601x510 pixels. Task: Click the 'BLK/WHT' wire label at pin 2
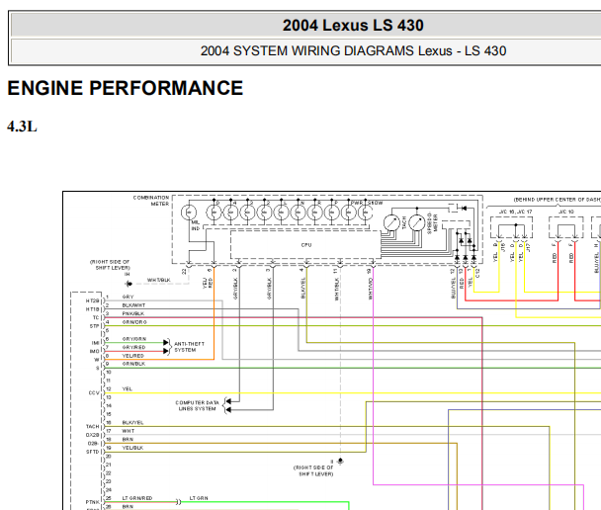click(133, 305)
